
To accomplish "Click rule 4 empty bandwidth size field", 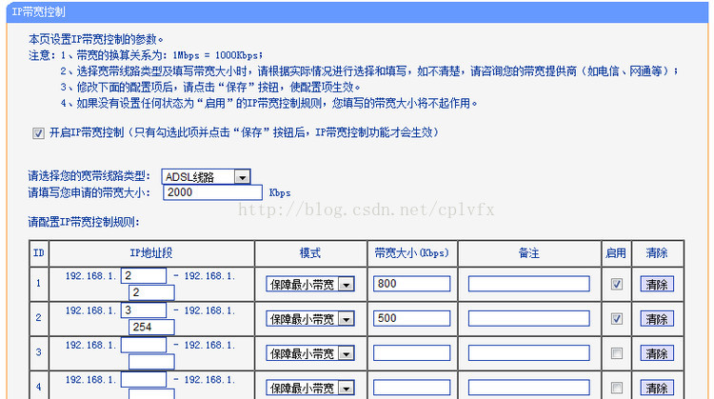I will 411,388.
